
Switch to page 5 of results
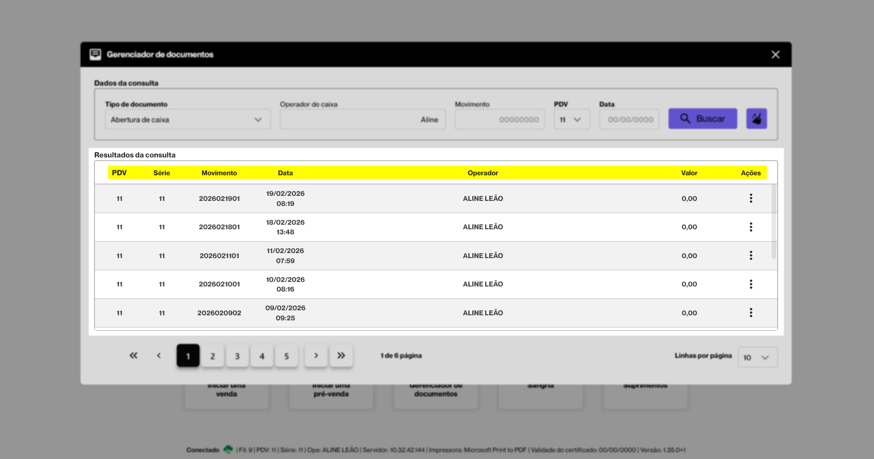(x=286, y=356)
